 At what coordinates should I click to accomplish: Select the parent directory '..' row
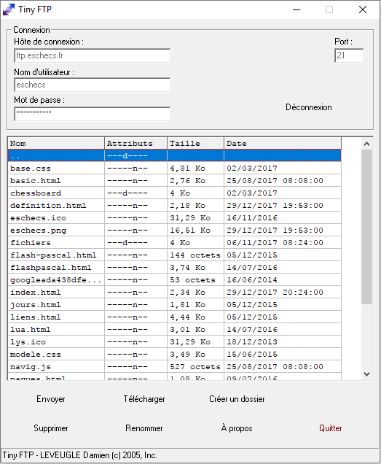174,155
